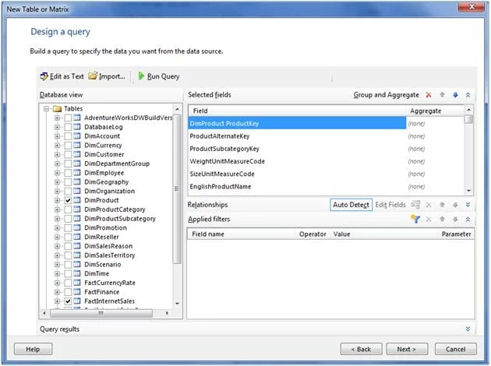Select the DimProduct ProductKey field row

[297, 123]
